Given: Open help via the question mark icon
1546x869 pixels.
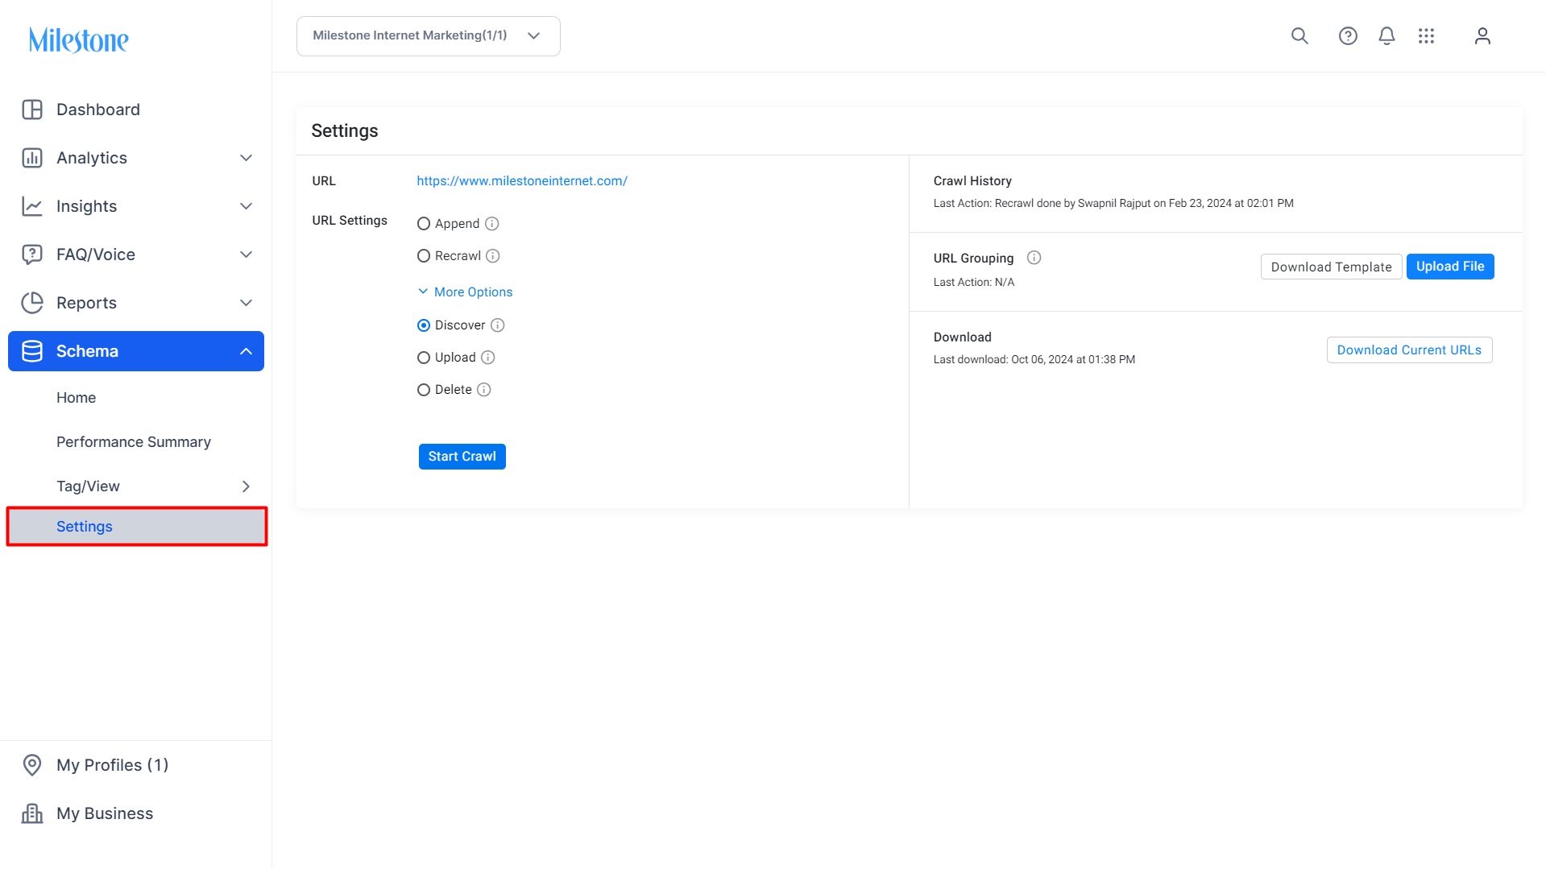Looking at the screenshot, I should 1348,36.
